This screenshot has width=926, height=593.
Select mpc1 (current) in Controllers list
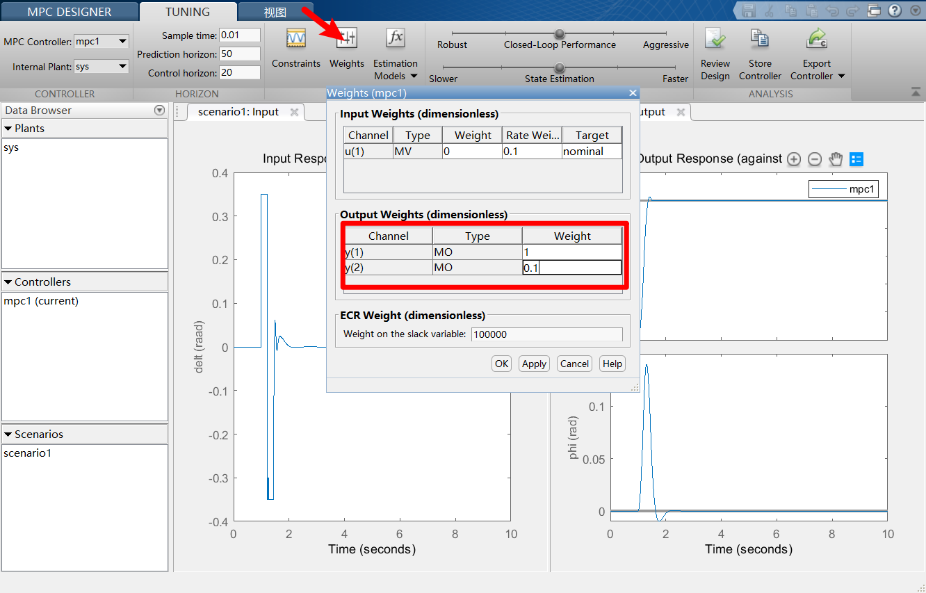41,301
